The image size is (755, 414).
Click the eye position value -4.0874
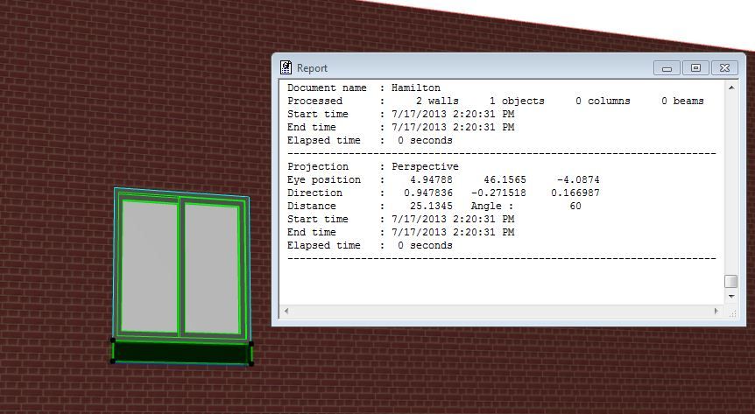pyautogui.click(x=578, y=179)
